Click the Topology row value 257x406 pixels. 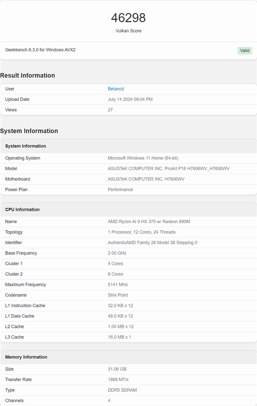click(x=141, y=232)
